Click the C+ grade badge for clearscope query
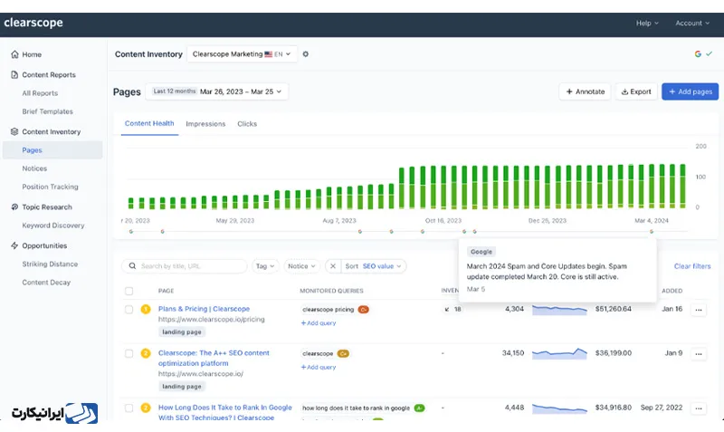The image size is (724, 432). coord(343,354)
